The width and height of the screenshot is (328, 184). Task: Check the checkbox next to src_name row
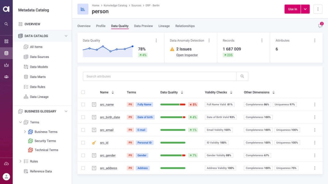[83, 104]
